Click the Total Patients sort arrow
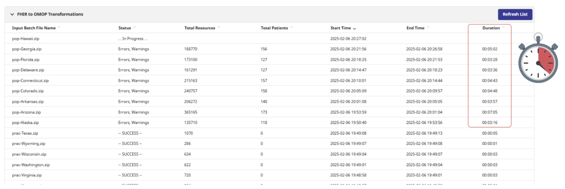 click(x=291, y=27)
